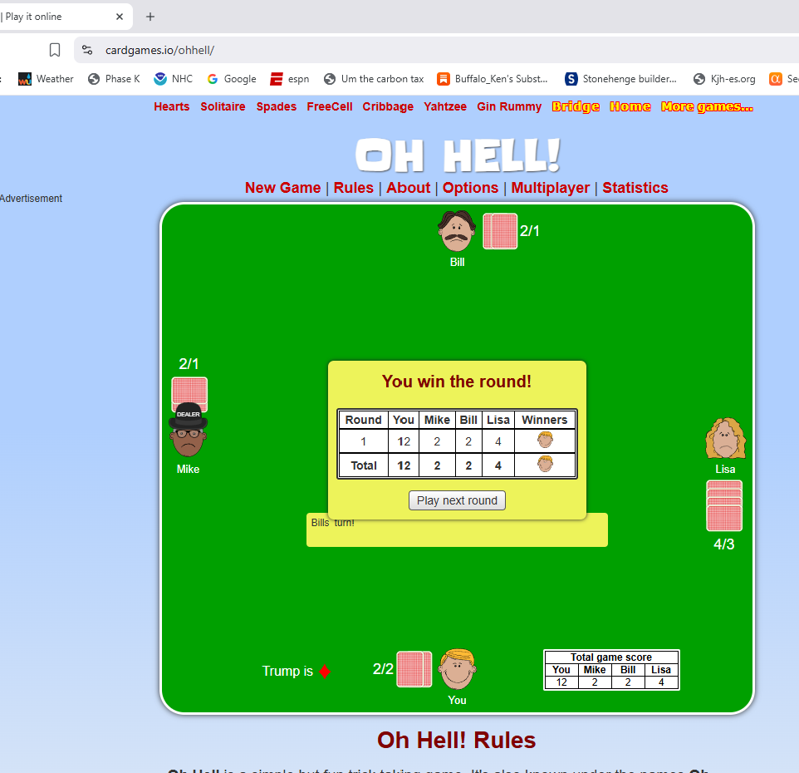Open the Weather bookmark
Image resolution: width=799 pixels, height=773 pixels.
point(46,79)
